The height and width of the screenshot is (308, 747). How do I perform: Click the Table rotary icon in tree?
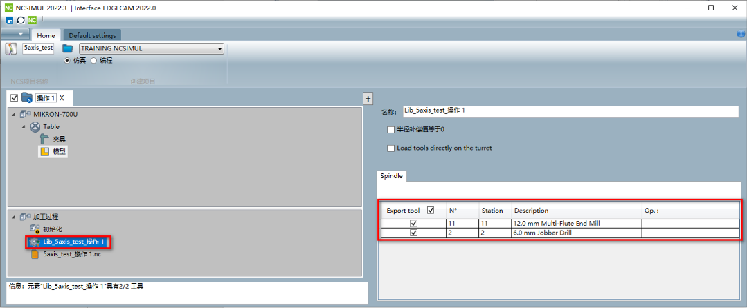pos(36,127)
